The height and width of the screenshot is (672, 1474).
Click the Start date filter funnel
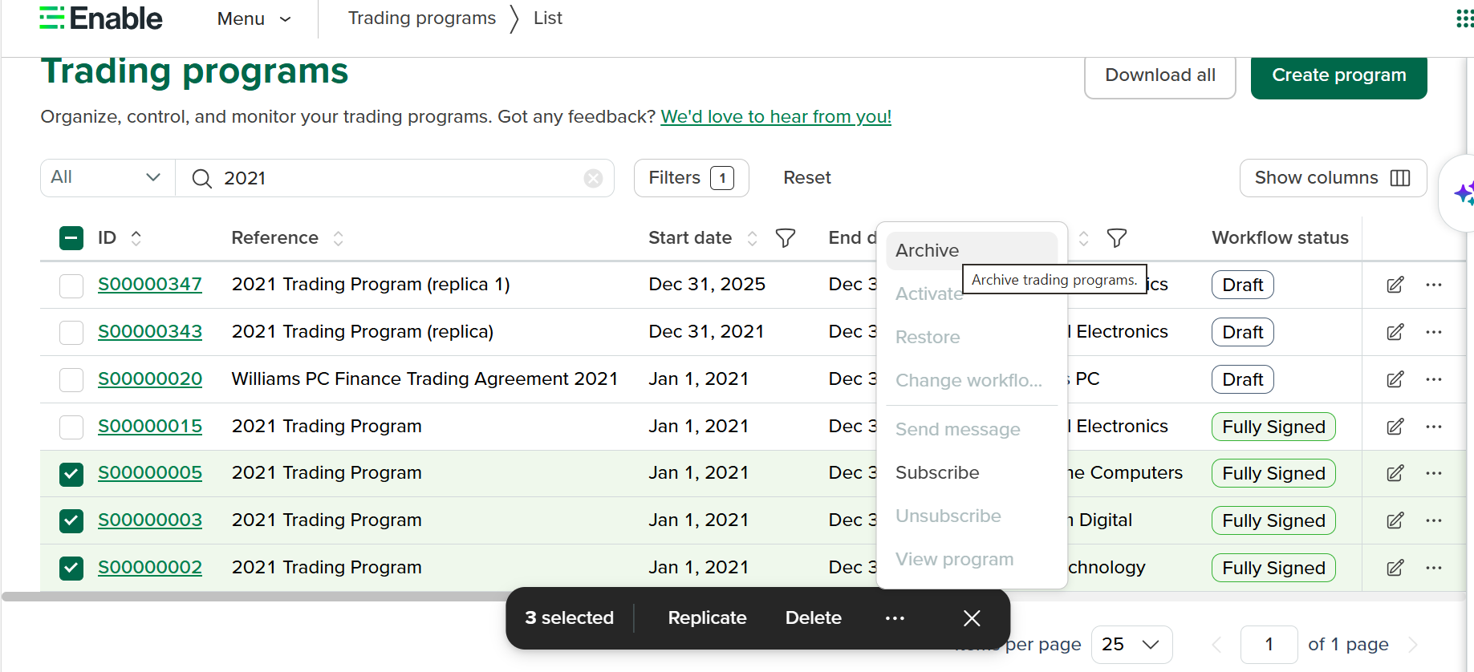point(786,238)
